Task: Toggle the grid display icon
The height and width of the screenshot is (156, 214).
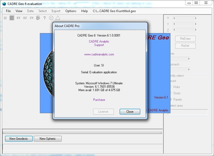Action: click(x=5, y=18)
